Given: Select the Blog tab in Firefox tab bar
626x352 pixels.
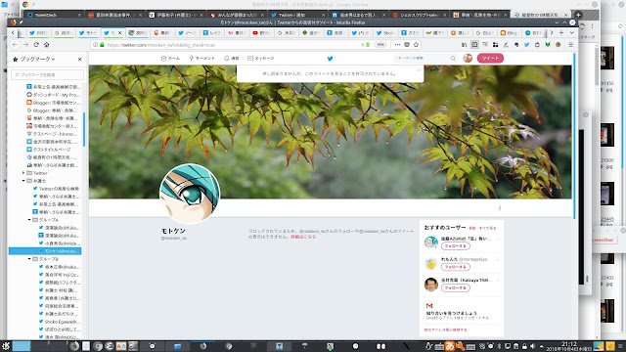Looking at the screenshot, I should 509,32.
